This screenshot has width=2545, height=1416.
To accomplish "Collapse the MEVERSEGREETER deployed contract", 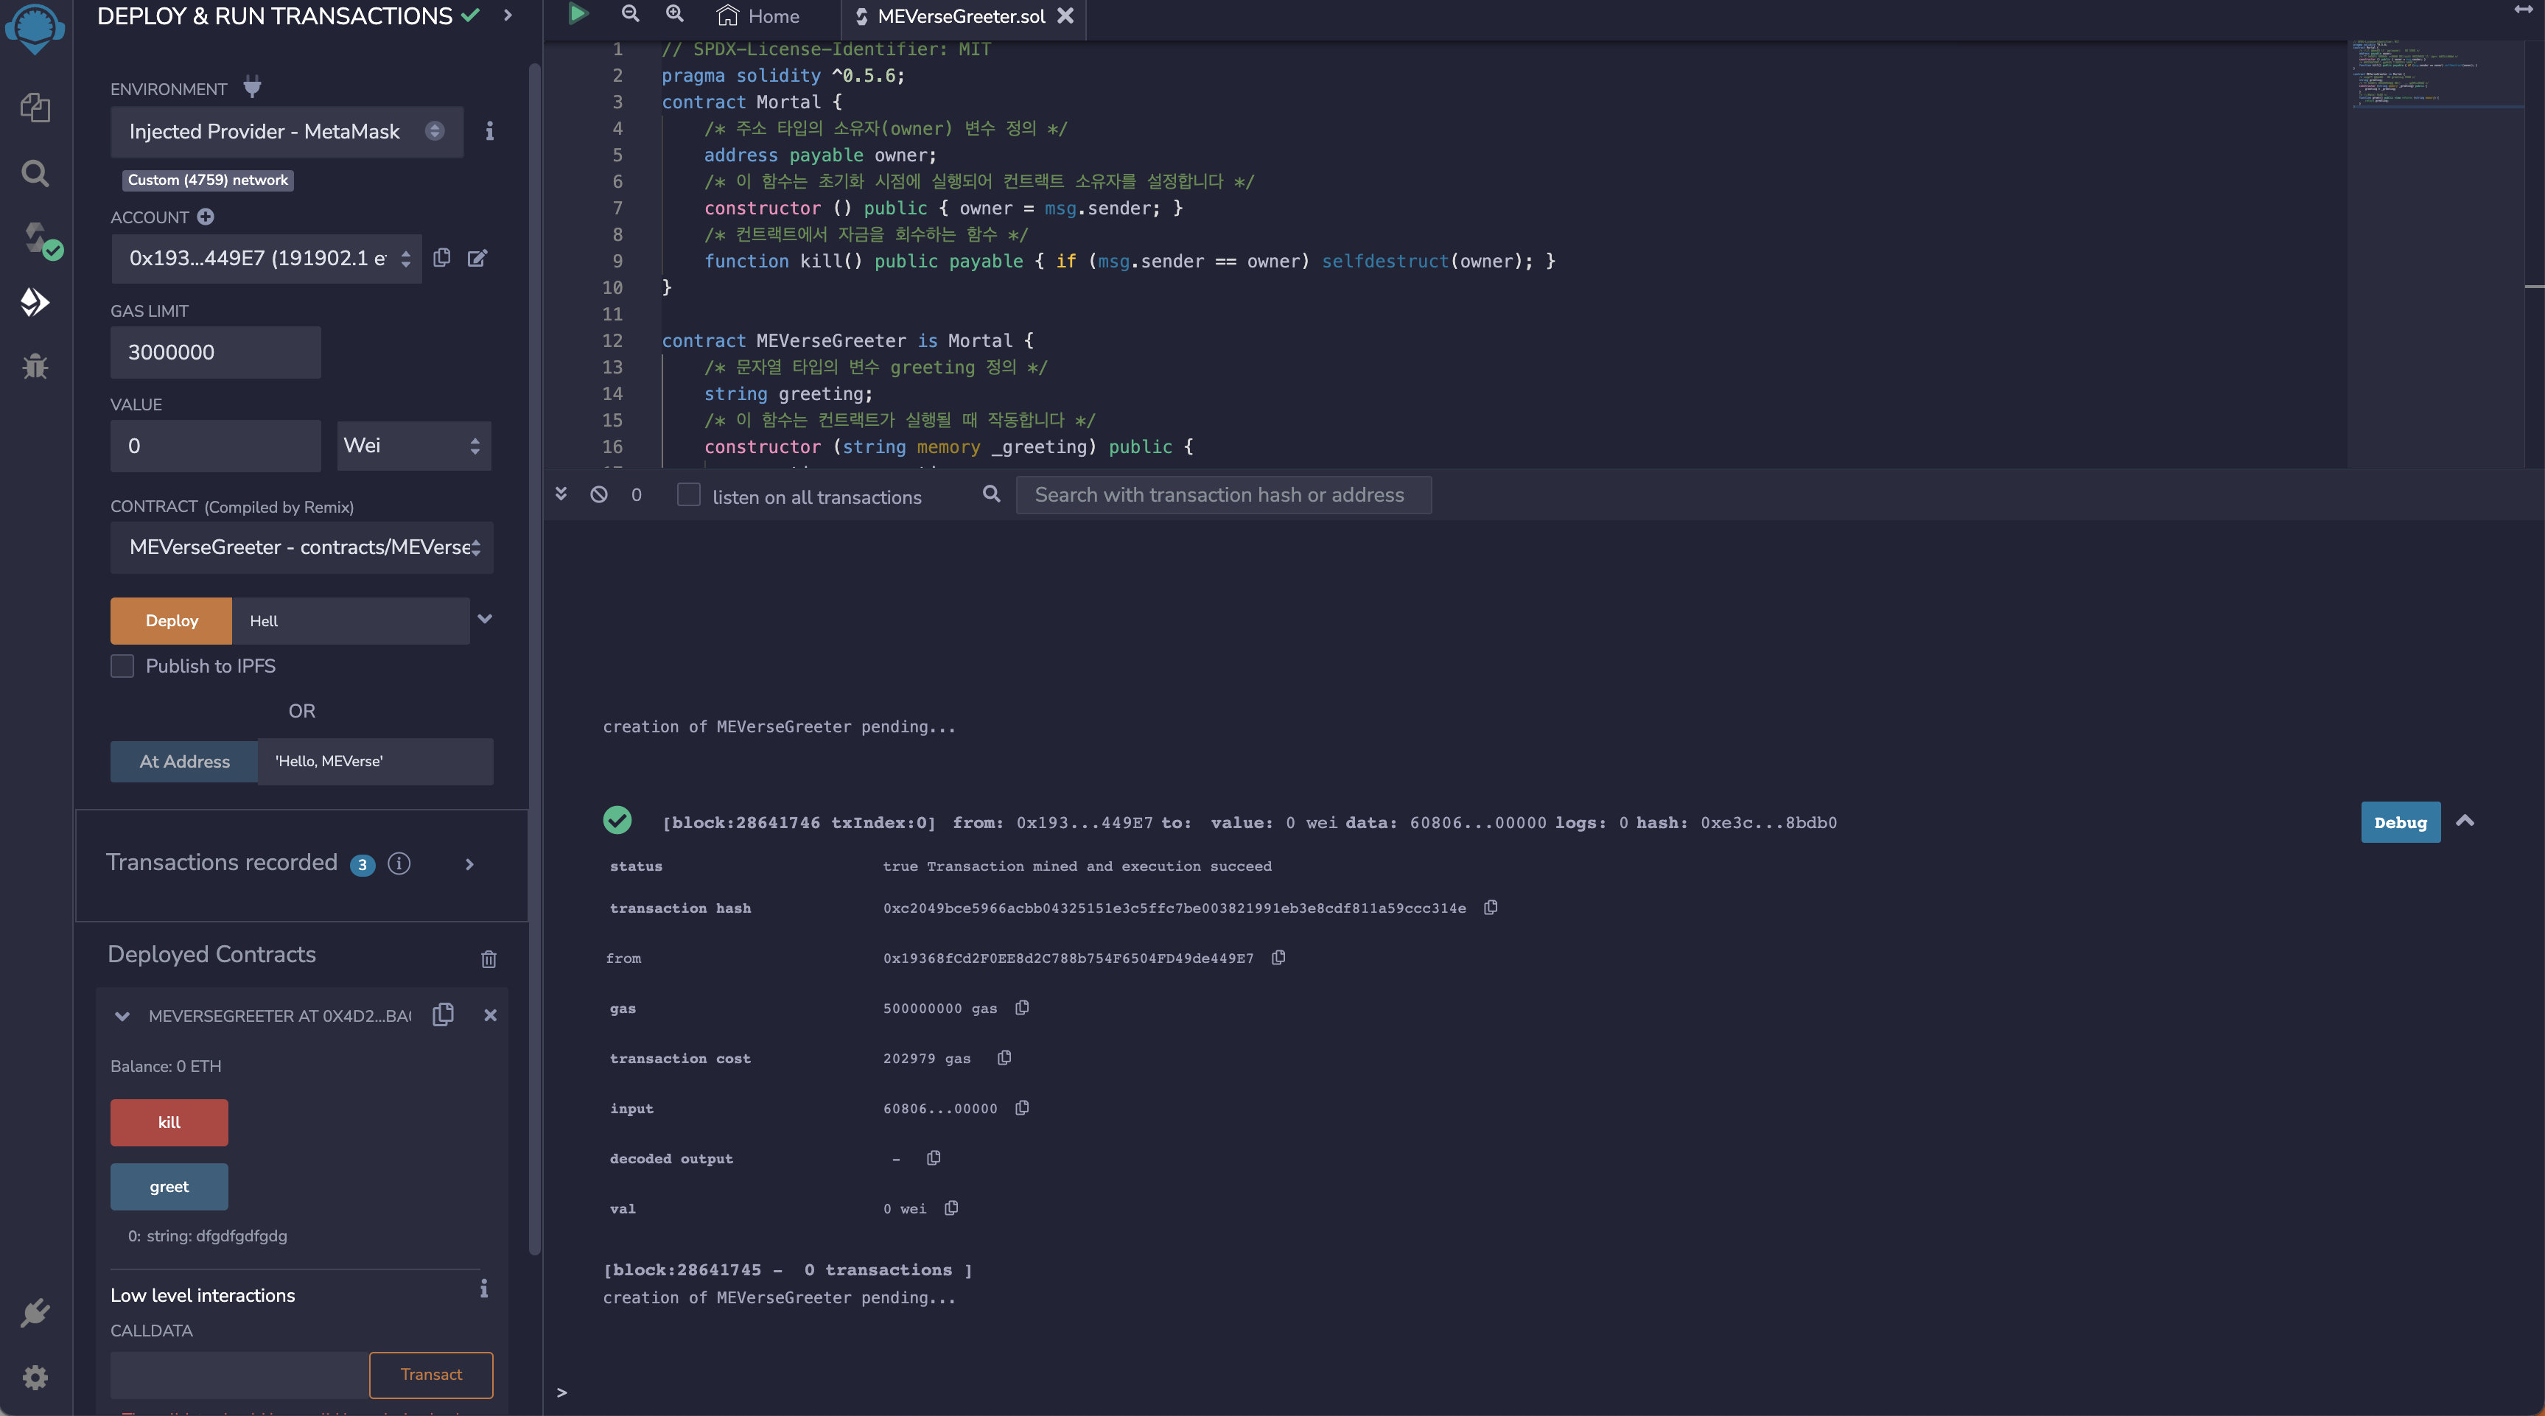I will [122, 1016].
